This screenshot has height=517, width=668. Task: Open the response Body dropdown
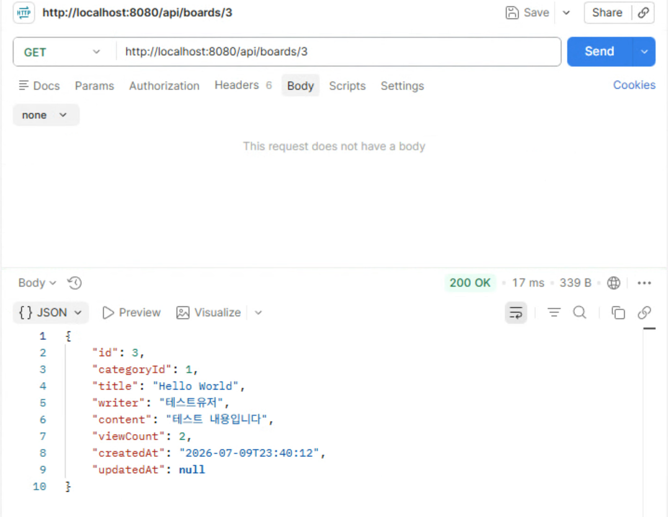[x=37, y=283]
